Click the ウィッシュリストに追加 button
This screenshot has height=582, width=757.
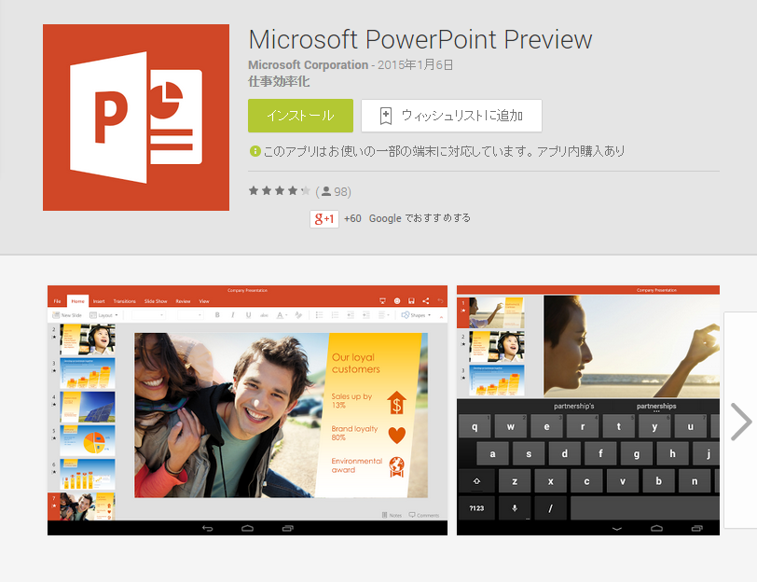(451, 116)
